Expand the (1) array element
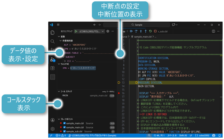This screenshot has width=224, height=139. click(x=65, y=61)
